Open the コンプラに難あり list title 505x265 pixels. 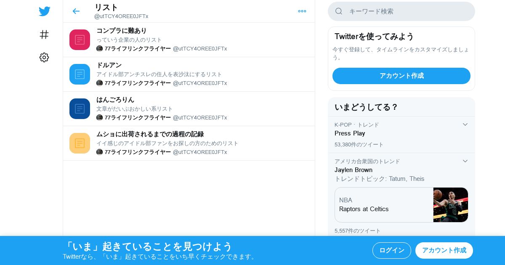point(122,31)
